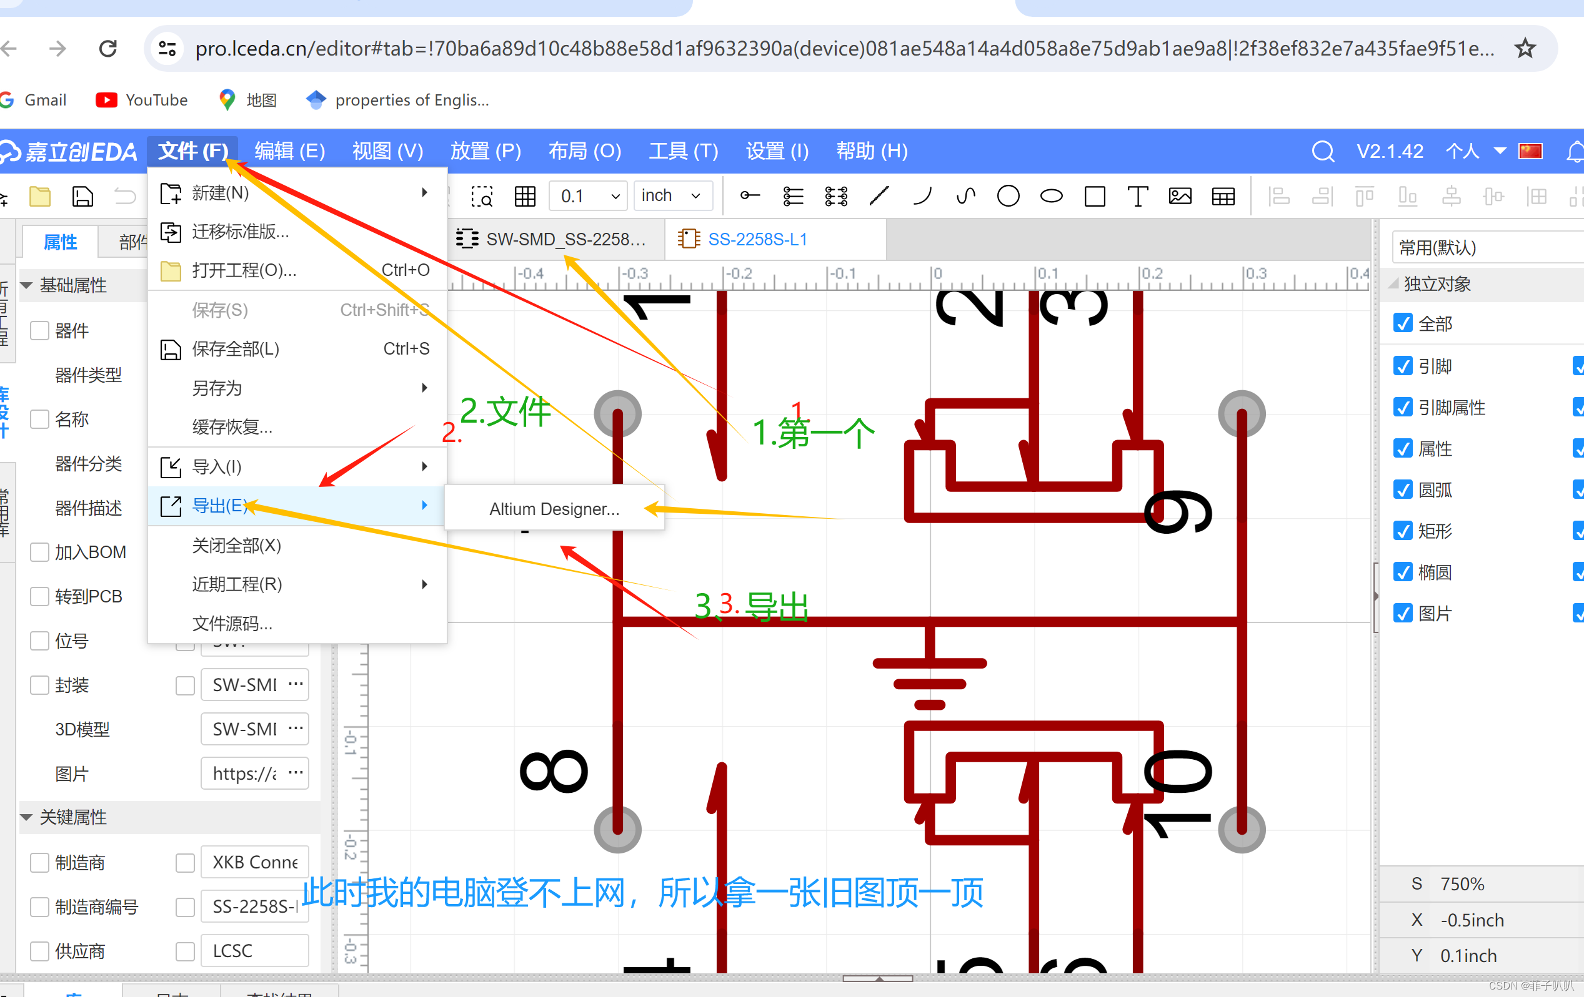The width and height of the screenshot is (1584, 997).
Task: Open the inch unit dropdown
Action: 672,196
